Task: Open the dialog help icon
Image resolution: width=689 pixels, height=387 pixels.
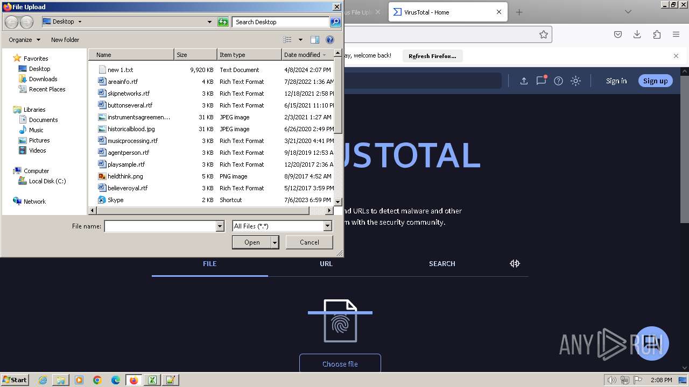Action: coord(330,40)
